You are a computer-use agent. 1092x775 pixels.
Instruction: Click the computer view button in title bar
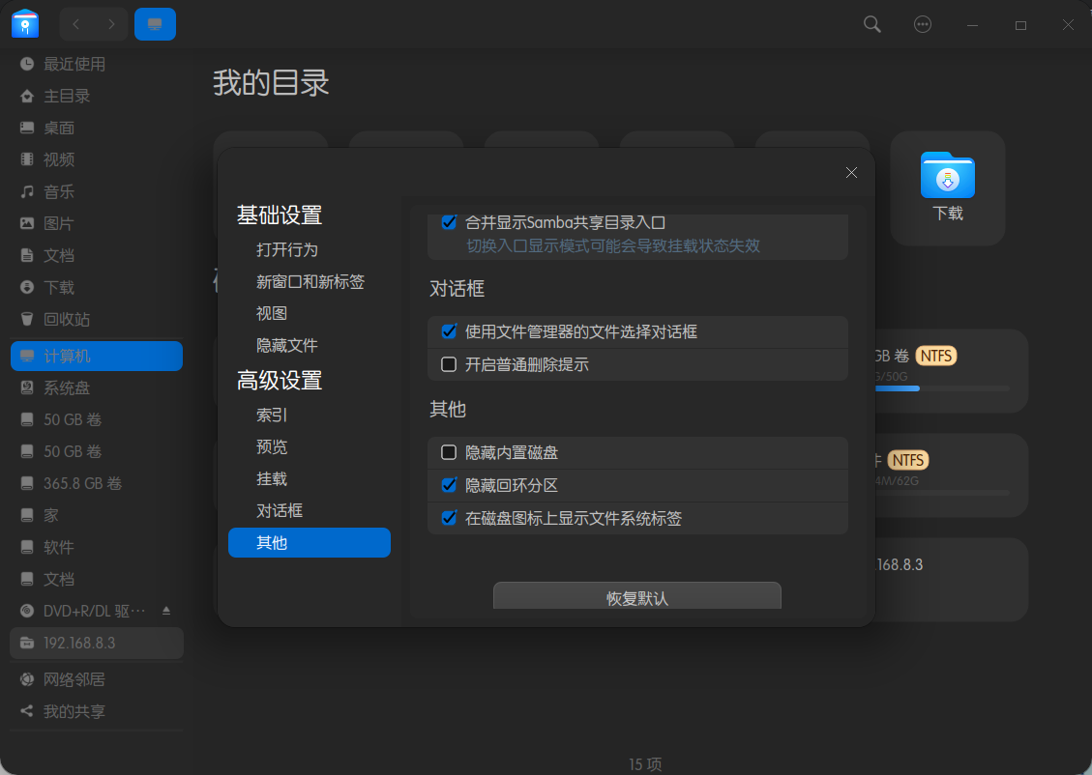[x=156, y=24]
